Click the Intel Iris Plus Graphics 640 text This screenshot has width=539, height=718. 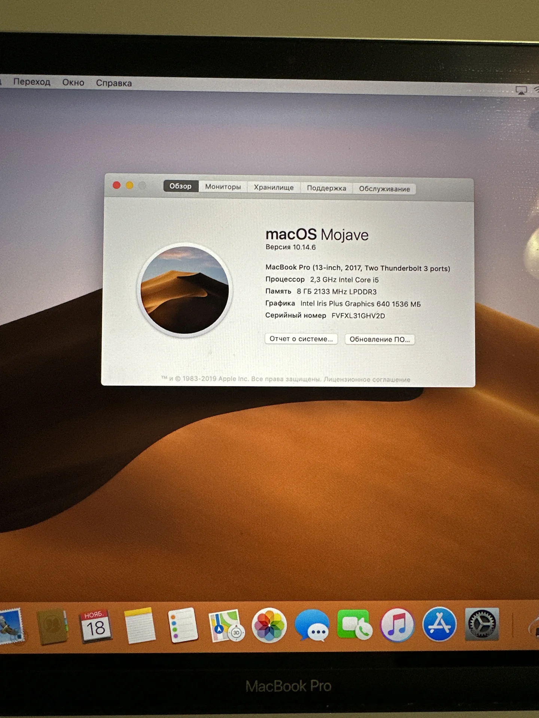point(345,304)
